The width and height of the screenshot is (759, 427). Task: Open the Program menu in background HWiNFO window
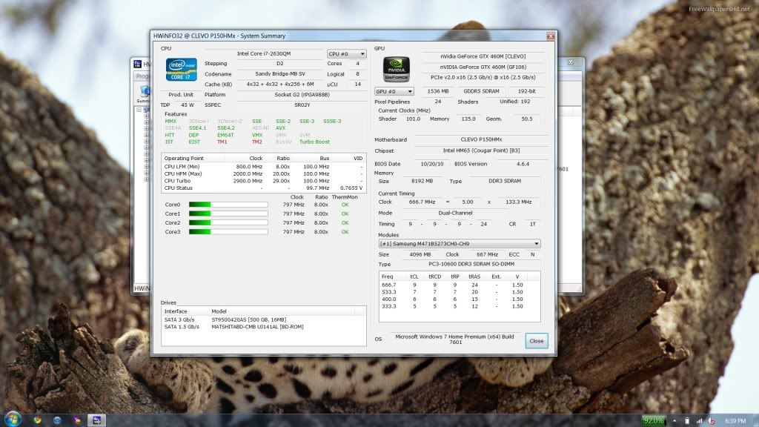[x=143, y=76]
